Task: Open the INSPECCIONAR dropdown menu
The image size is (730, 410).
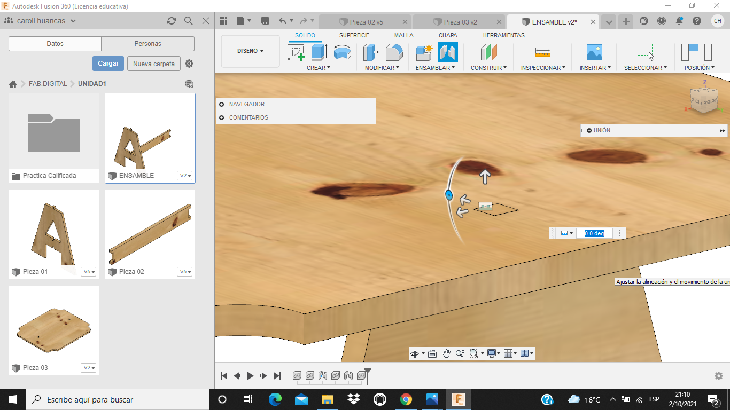Action: (543, 68)
